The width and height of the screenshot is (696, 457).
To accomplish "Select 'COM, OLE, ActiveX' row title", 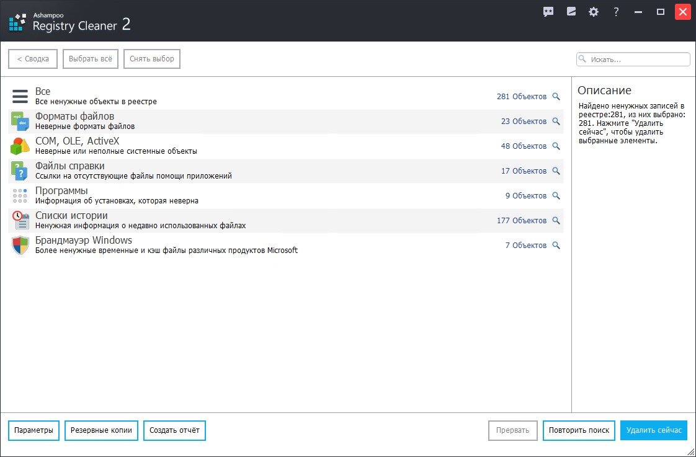I will pyautogui.click(x=78, y=141).
